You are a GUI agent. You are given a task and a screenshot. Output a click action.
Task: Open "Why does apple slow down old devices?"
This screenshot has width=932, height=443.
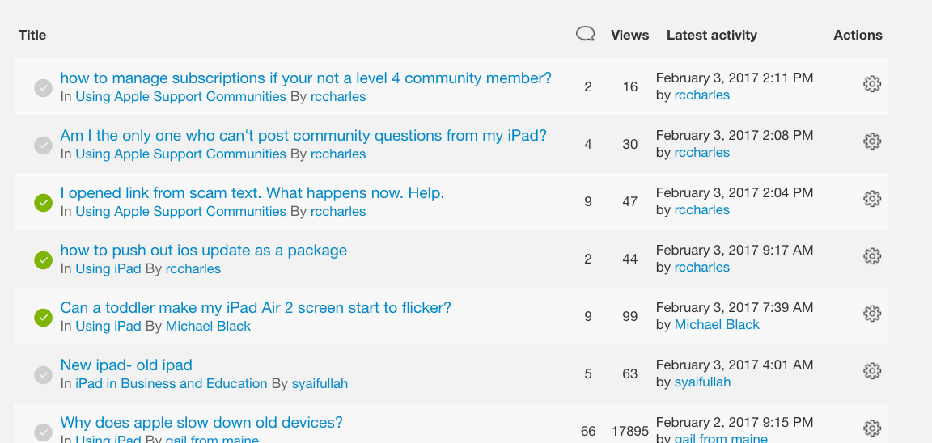(201, 423)
